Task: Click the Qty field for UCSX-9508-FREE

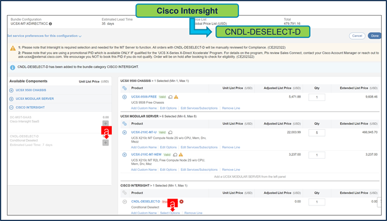Action: (x=317, y=97)
